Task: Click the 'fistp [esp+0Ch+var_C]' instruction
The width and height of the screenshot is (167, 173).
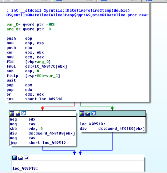Action: coord(33,76)
